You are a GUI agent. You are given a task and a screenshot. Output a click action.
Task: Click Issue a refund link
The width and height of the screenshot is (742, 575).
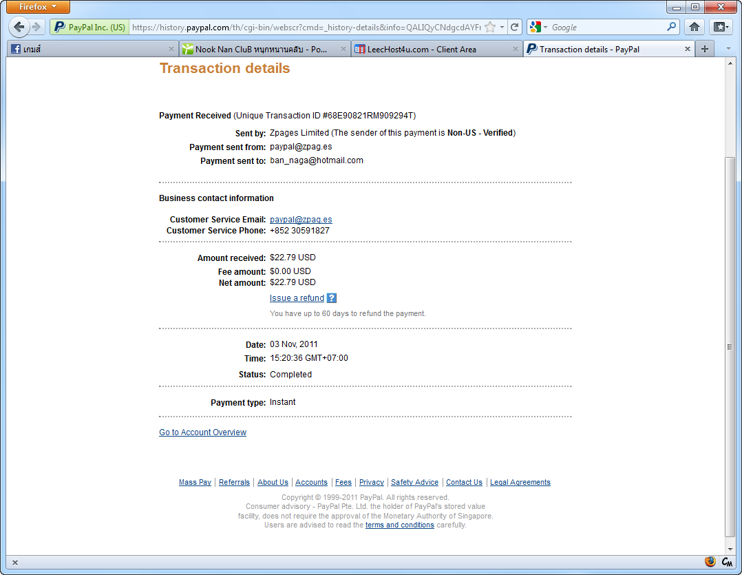tap(297, 298)
